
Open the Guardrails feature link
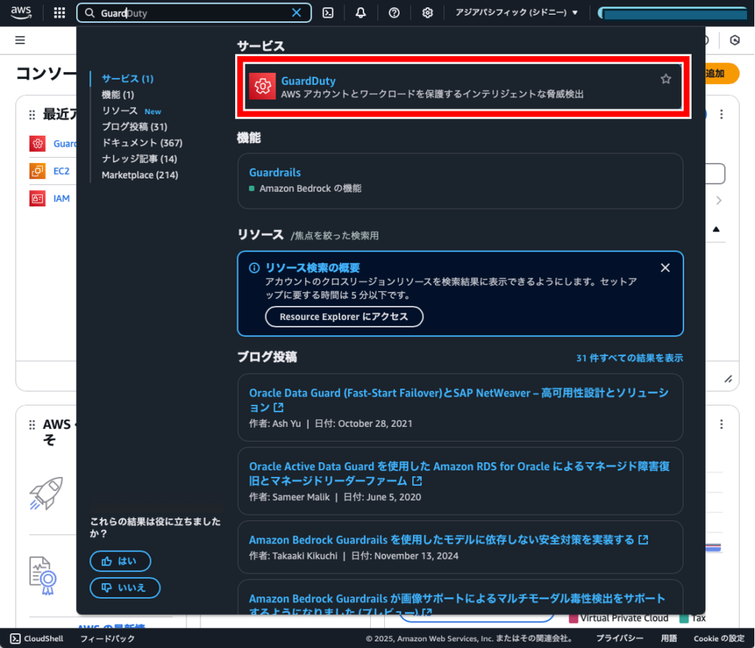pyautogui.click(x=275, y=173)
